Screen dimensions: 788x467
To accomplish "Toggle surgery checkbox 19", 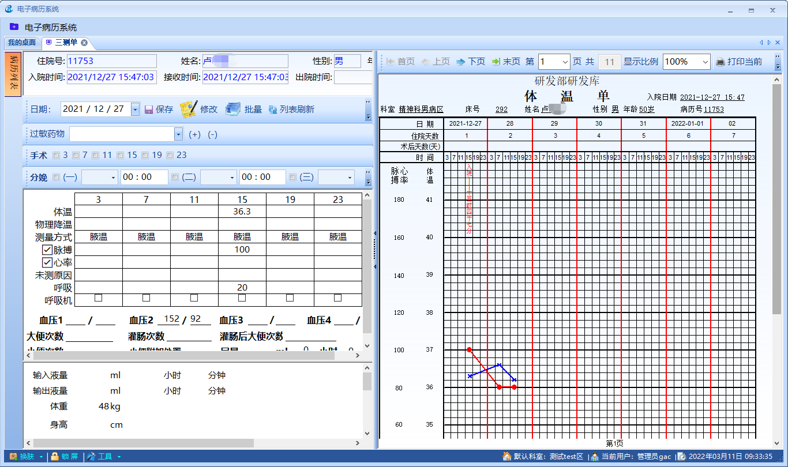I will (x=145, y=155).
